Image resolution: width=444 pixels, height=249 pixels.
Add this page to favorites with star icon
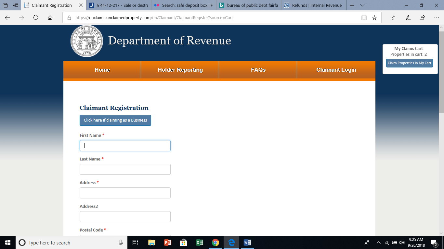pos(374,18)
